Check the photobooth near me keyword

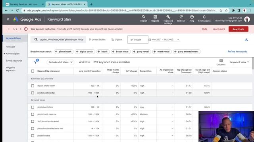click(33, 114)
